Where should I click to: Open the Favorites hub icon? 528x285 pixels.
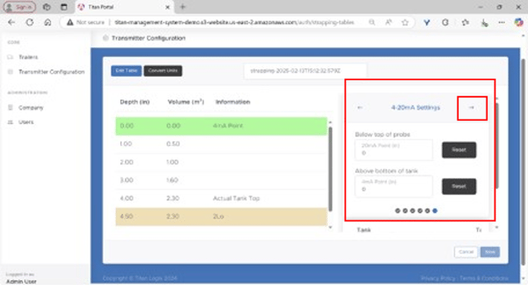point(465,22)
